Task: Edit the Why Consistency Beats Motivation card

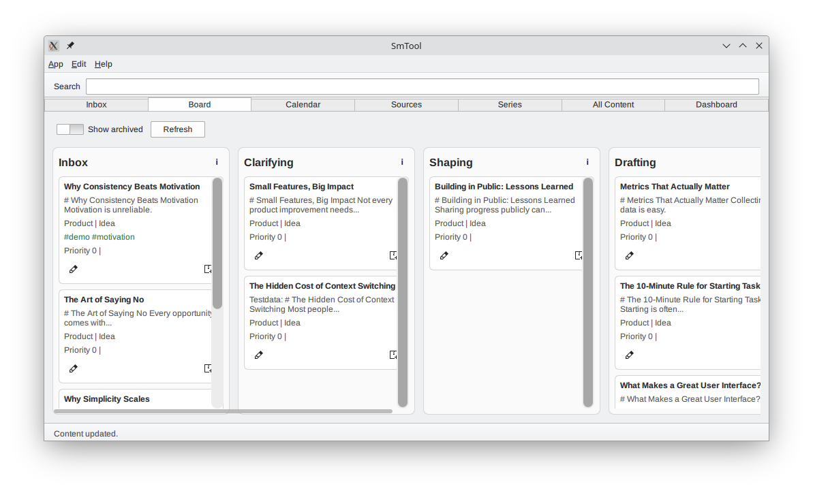Action: (74, 269)
